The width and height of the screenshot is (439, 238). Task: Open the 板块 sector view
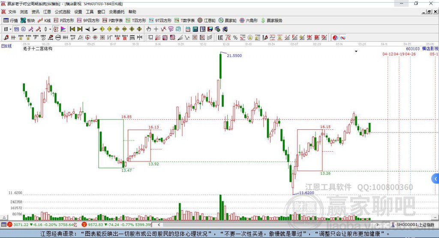click(28, 21)
